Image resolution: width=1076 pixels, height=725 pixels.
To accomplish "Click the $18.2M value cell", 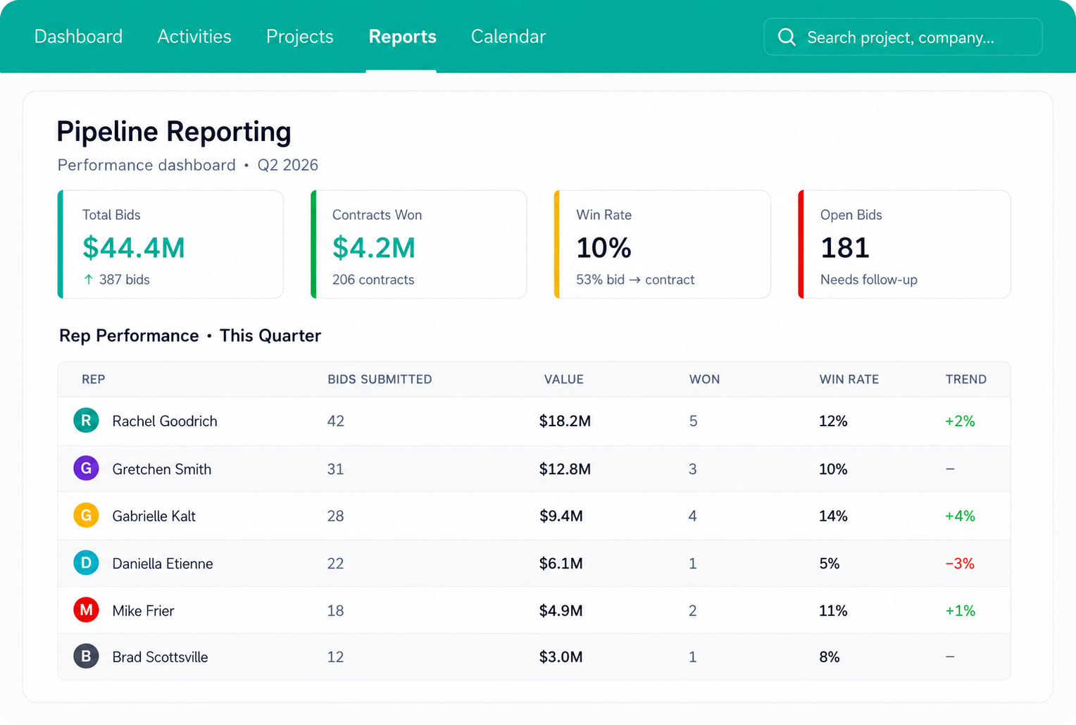I will click(565, 421).
